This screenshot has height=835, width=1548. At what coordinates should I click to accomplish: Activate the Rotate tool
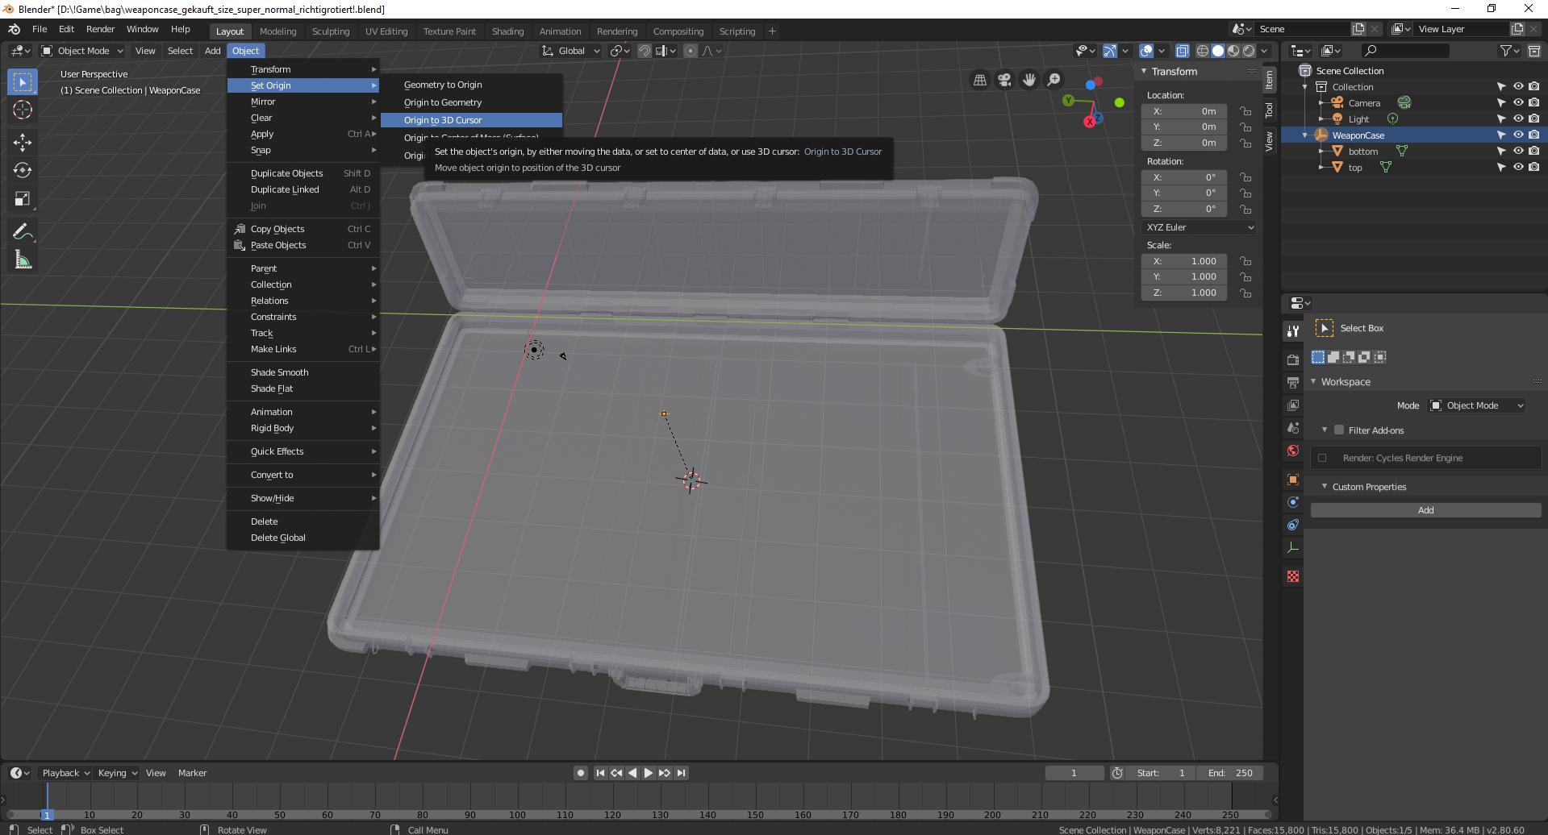22,170
